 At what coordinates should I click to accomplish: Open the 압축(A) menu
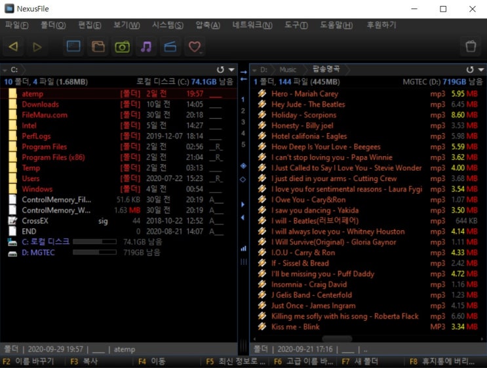(x=208, y=25)
